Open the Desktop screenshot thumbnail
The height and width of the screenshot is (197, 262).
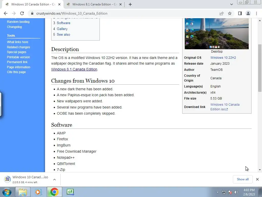click(x=216, y=34)
